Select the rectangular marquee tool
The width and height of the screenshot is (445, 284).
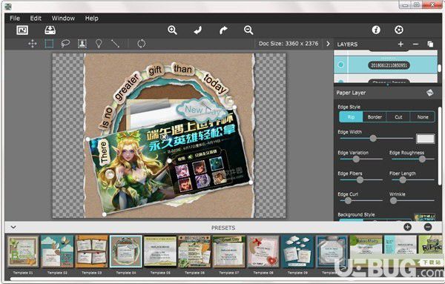(49, 44)
